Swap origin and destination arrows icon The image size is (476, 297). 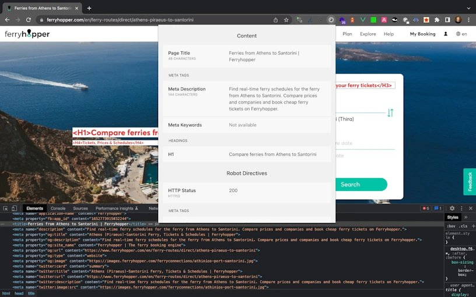pyautogui.click(x=390, y=113)
